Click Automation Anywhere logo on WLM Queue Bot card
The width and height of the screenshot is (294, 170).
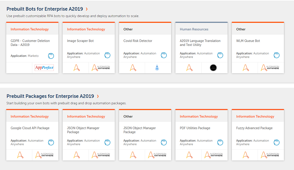click(270, 68)
